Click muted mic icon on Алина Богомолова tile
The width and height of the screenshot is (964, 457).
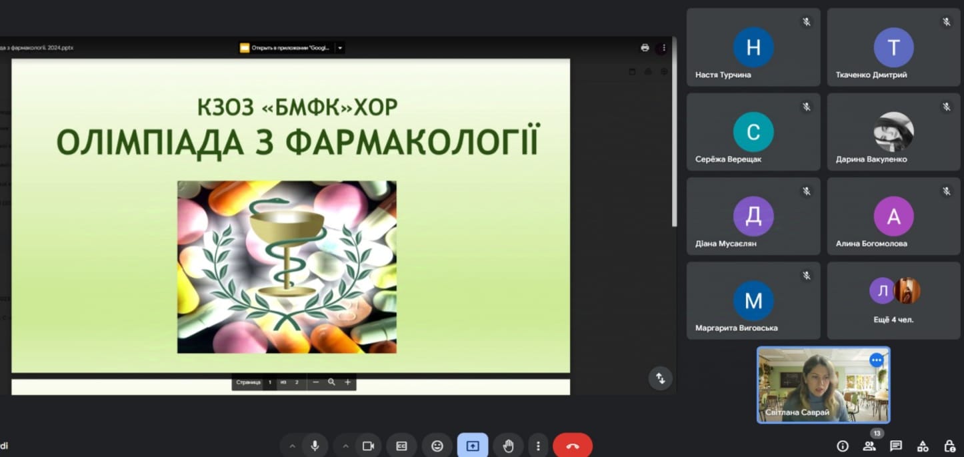[947, 191]
